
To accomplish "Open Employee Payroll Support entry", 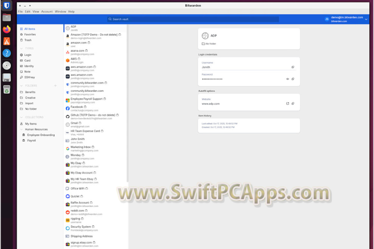I will click(96, 100).
